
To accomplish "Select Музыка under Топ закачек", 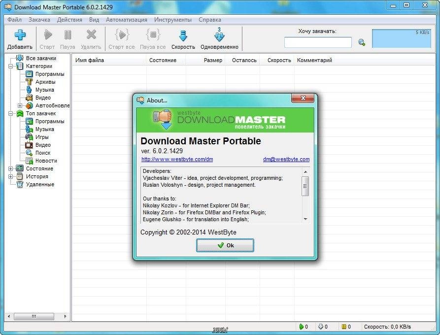I will (45, 129).
